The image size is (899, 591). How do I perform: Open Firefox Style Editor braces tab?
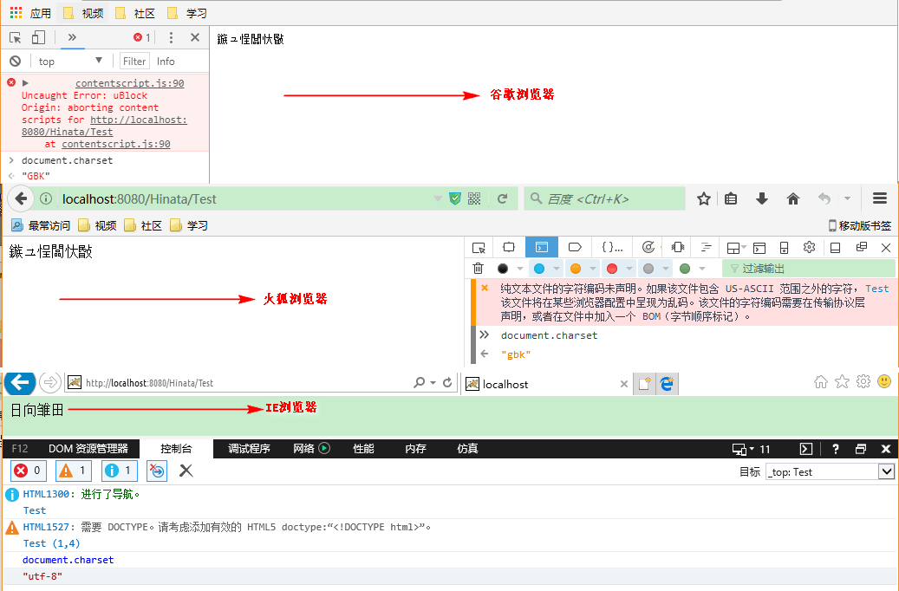(612, 248)
